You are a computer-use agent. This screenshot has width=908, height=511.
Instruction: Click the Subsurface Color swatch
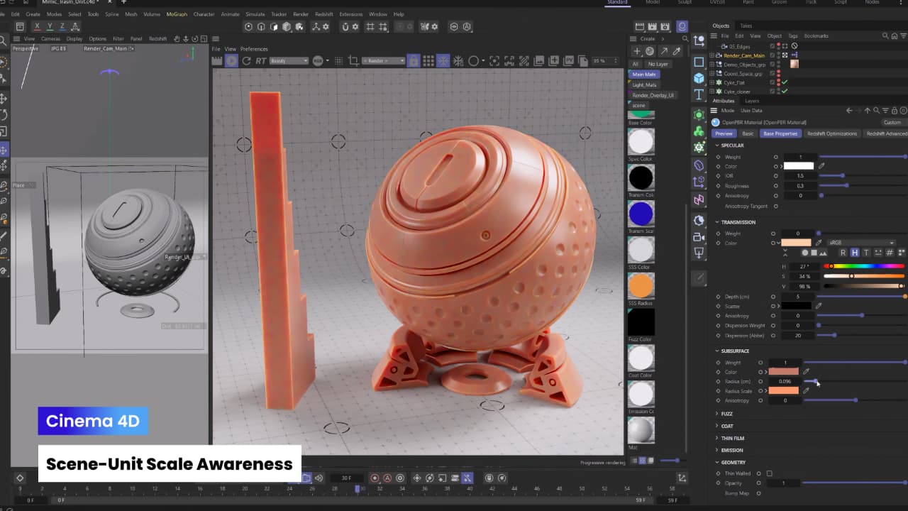pos(784,372)
